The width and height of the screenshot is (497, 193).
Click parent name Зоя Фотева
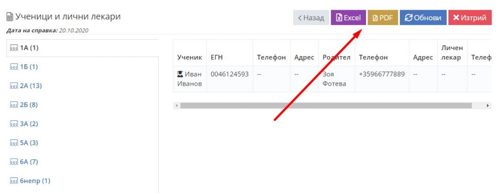334,79
